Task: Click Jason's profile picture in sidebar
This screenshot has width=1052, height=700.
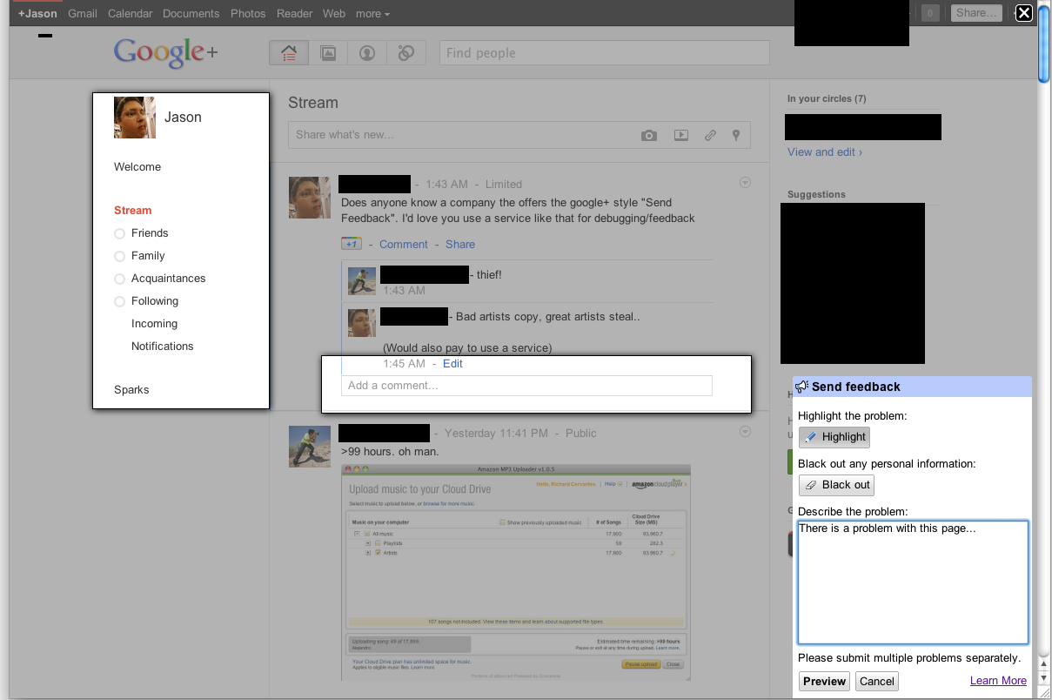Action: coord(135,118)
